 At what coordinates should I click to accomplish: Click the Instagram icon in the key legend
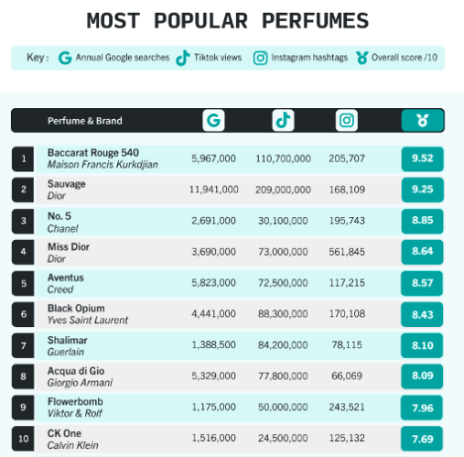(x=260, y=58)
